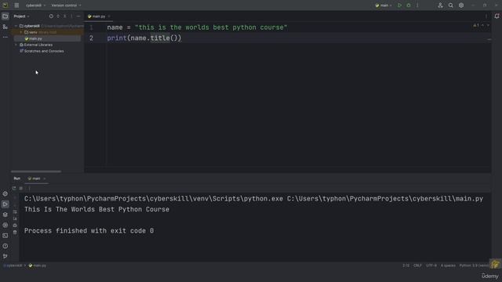Run the main configuration
This screenshot has height=282, width=502.
pos(399,5)
